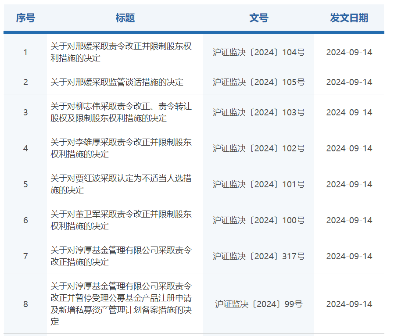Click the date cell for document 103号
Screen dimensions: 394x336
349,112
